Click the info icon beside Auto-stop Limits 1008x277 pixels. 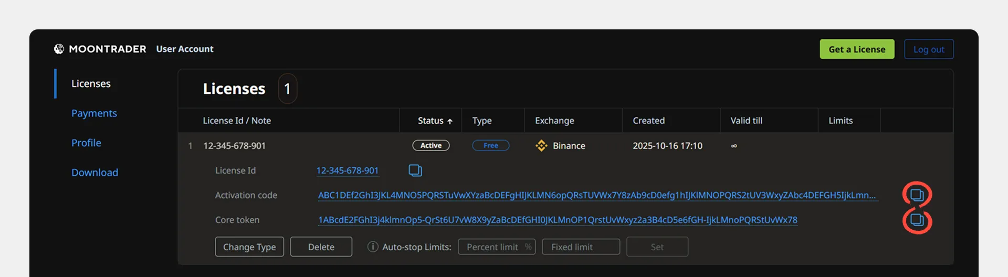(x=373, y=247)
